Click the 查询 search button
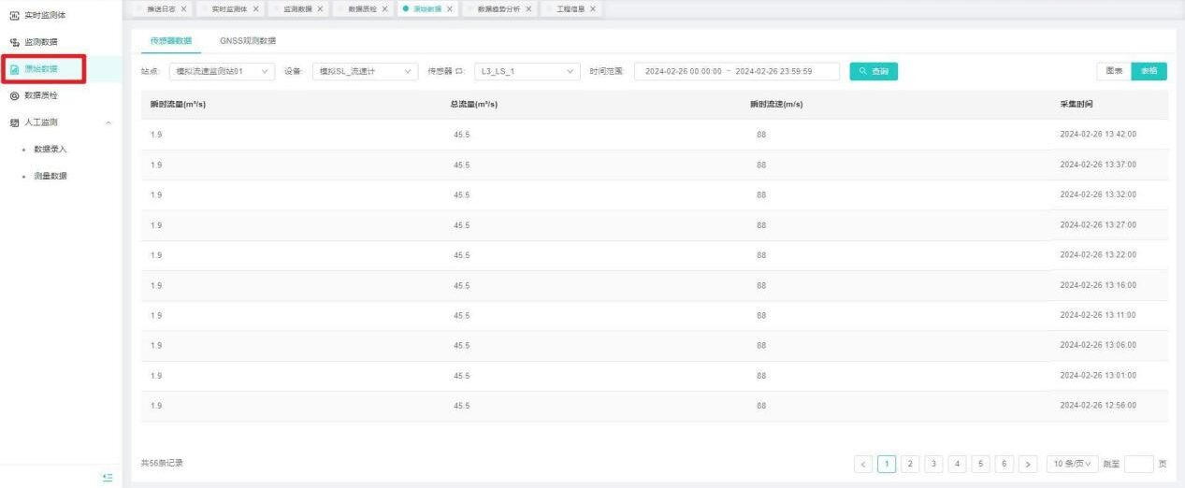Screen dimensions: 1185x488 [874, 71]
